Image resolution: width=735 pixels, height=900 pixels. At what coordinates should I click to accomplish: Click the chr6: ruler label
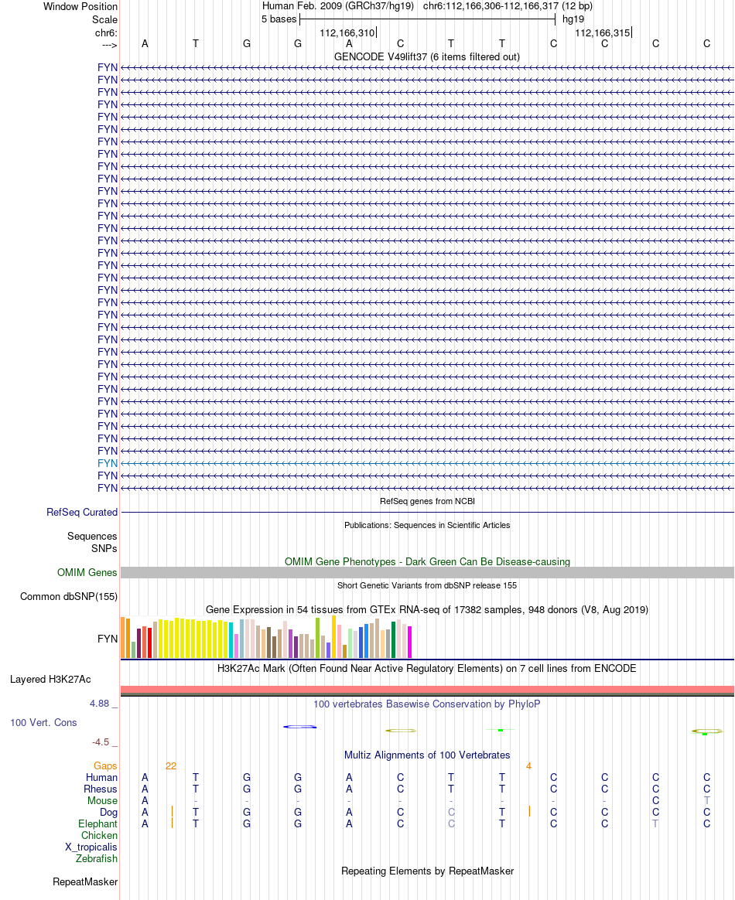[106, 32]
